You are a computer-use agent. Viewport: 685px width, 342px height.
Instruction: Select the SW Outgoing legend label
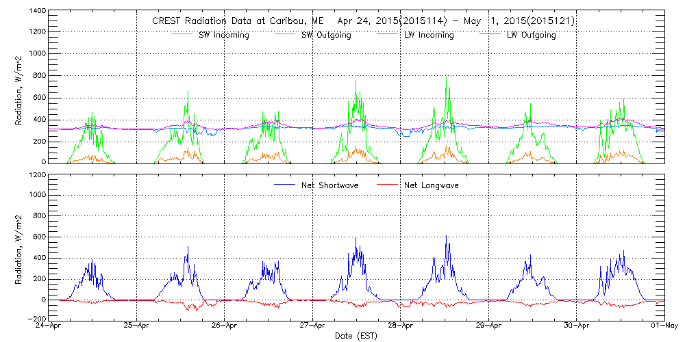[326, 35]
